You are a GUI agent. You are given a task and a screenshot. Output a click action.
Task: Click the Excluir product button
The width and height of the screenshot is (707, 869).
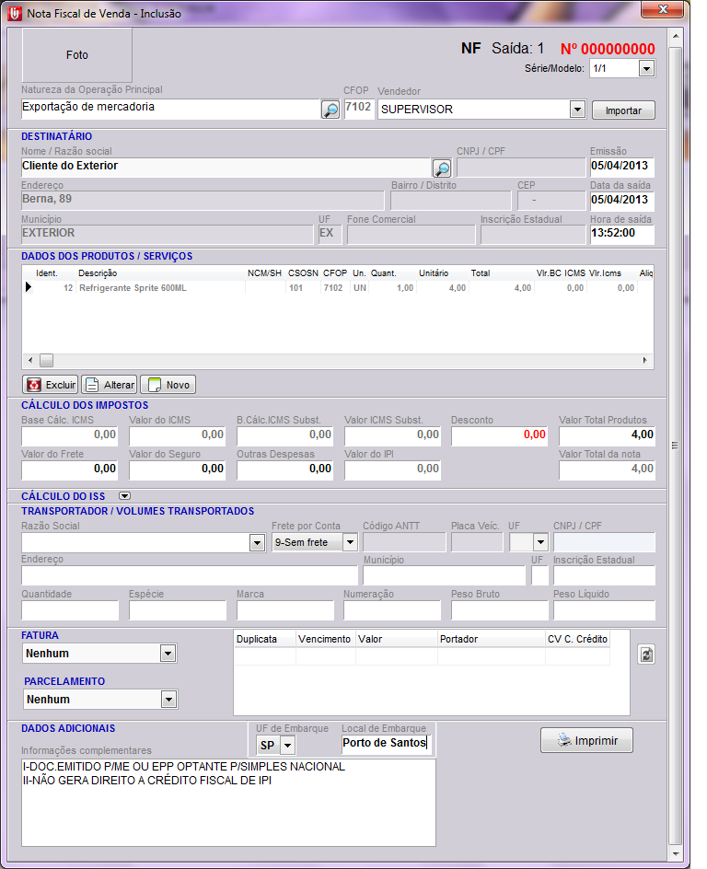click(x=51, y=385)
